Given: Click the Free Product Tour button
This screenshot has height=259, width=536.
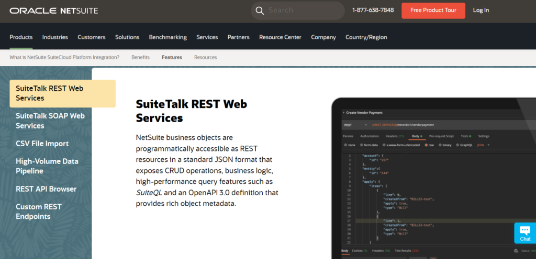Looking at the screenshot, I should point(433,10).
